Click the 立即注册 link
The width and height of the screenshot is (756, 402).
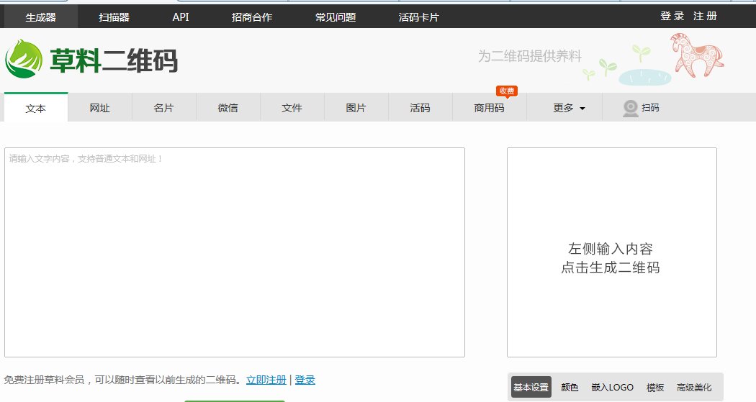pos(266,380)
